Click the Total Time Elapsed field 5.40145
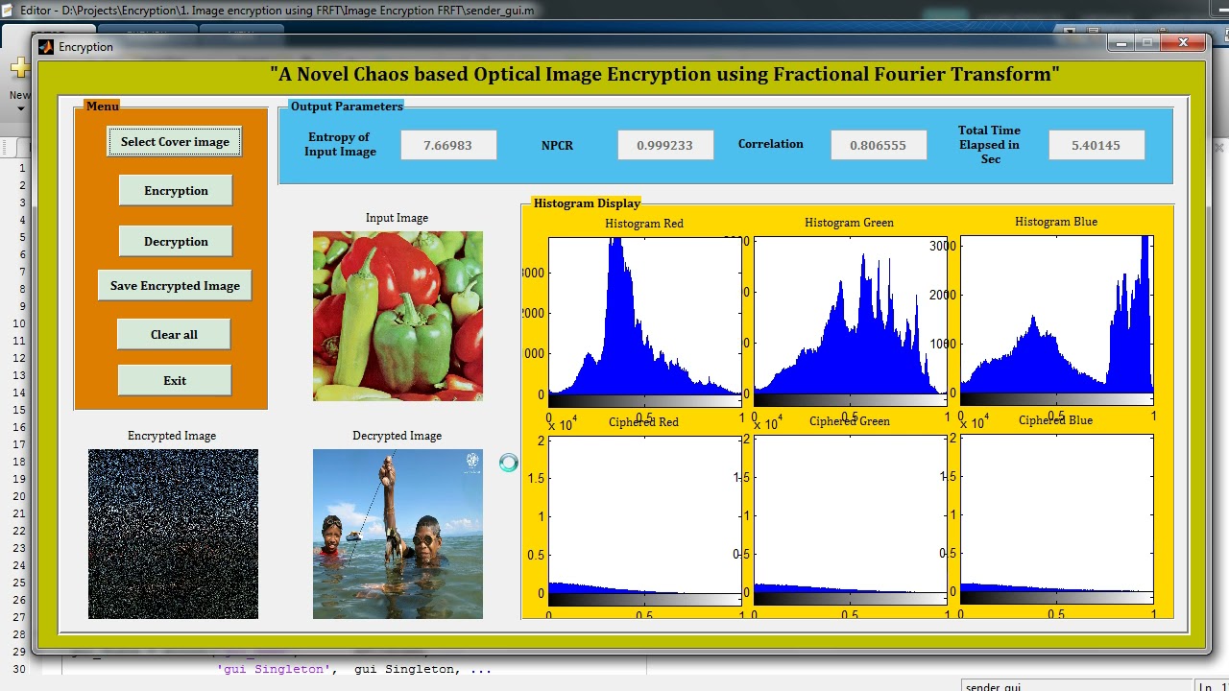 pyautogui.click(x=1096, y=145)
